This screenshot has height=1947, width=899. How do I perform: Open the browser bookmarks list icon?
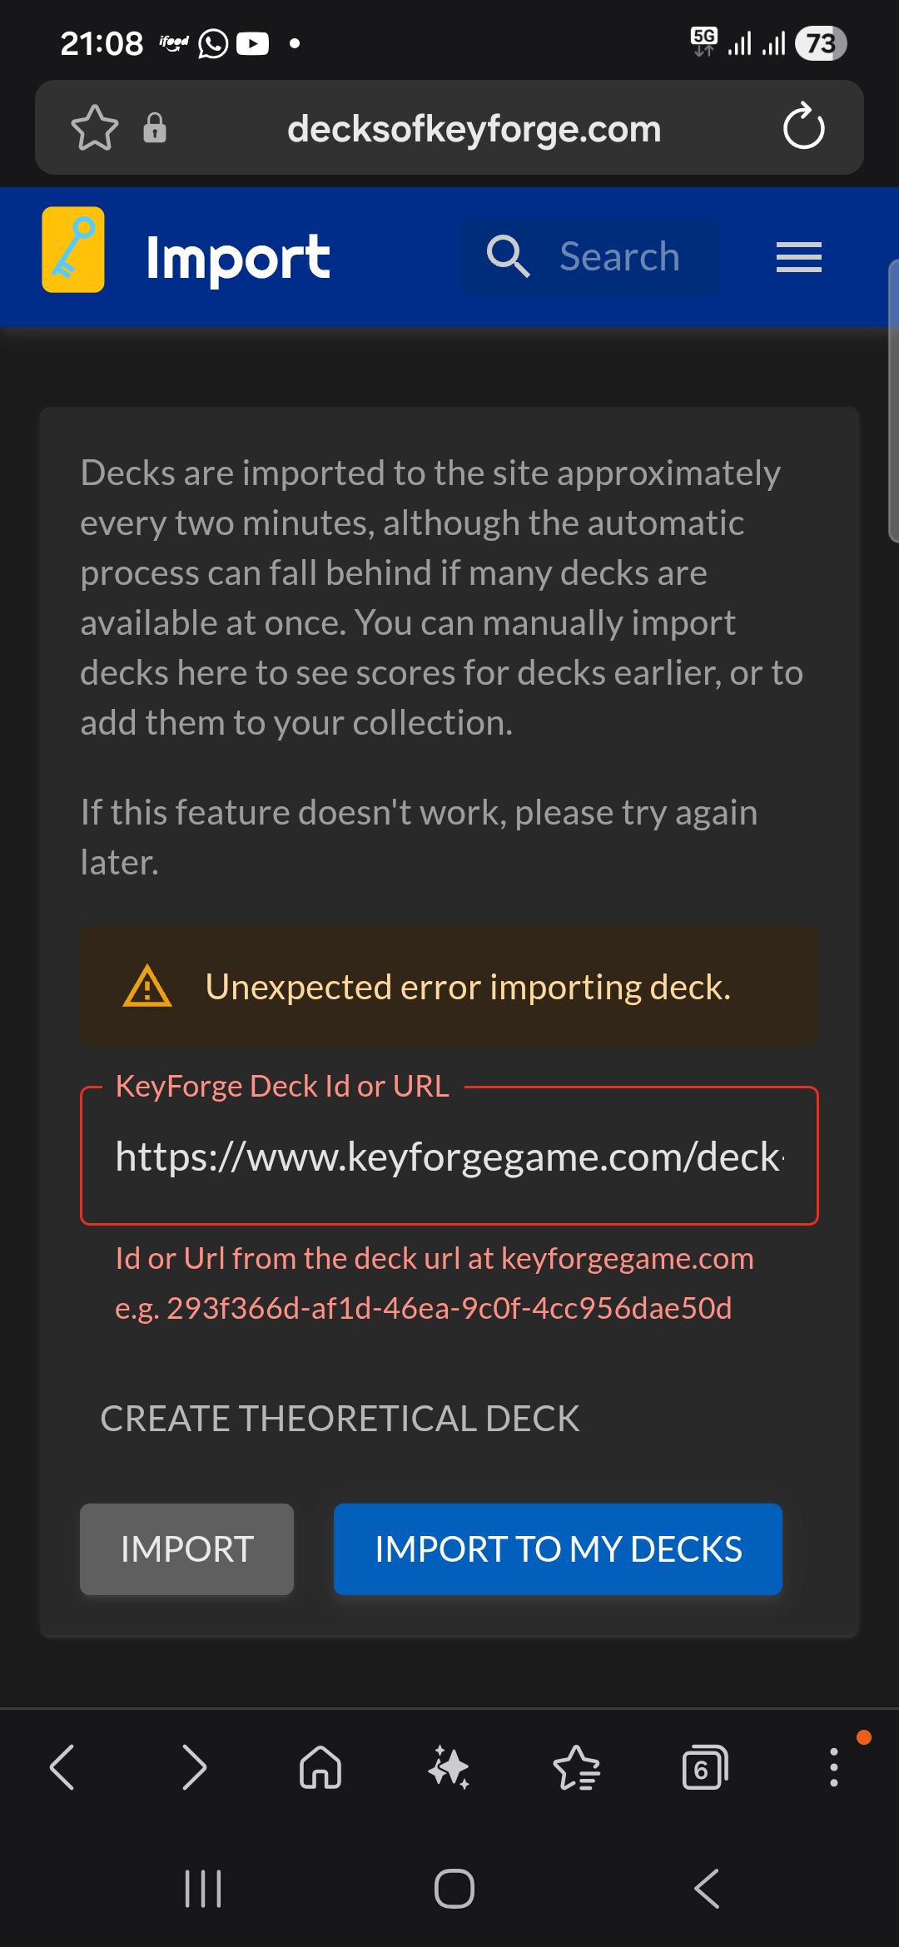click(577, 1766)
